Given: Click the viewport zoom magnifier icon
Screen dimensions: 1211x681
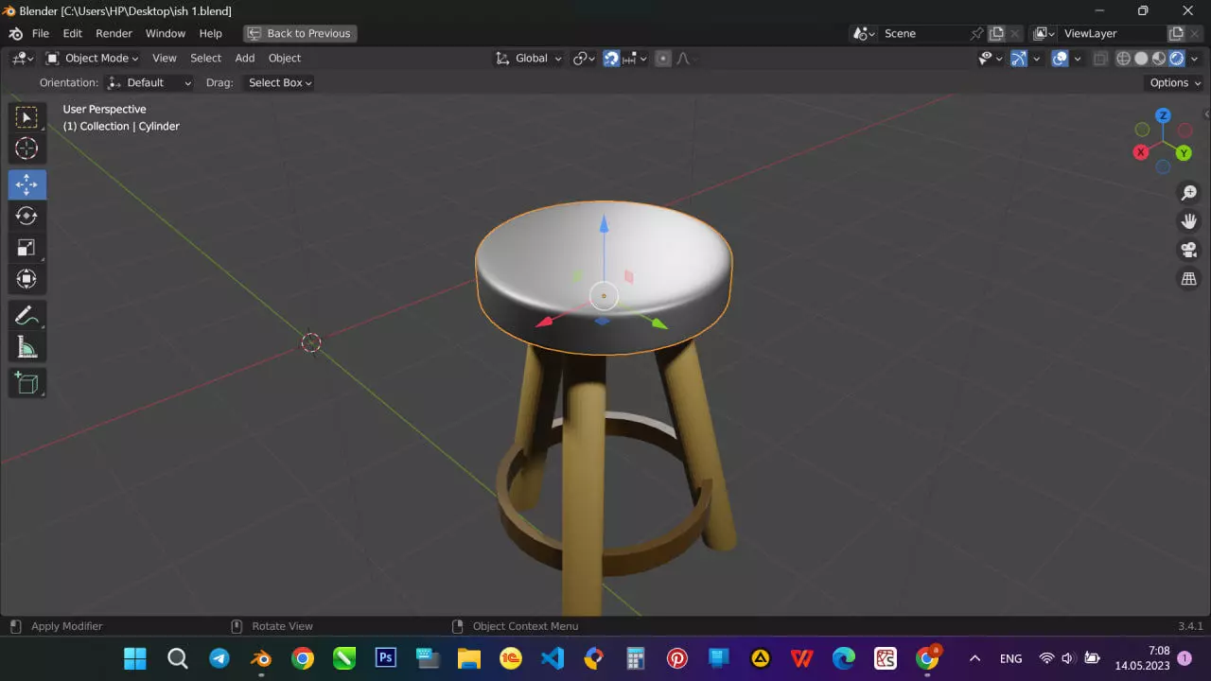Looking at the screenshot, I should point(1189,193).
